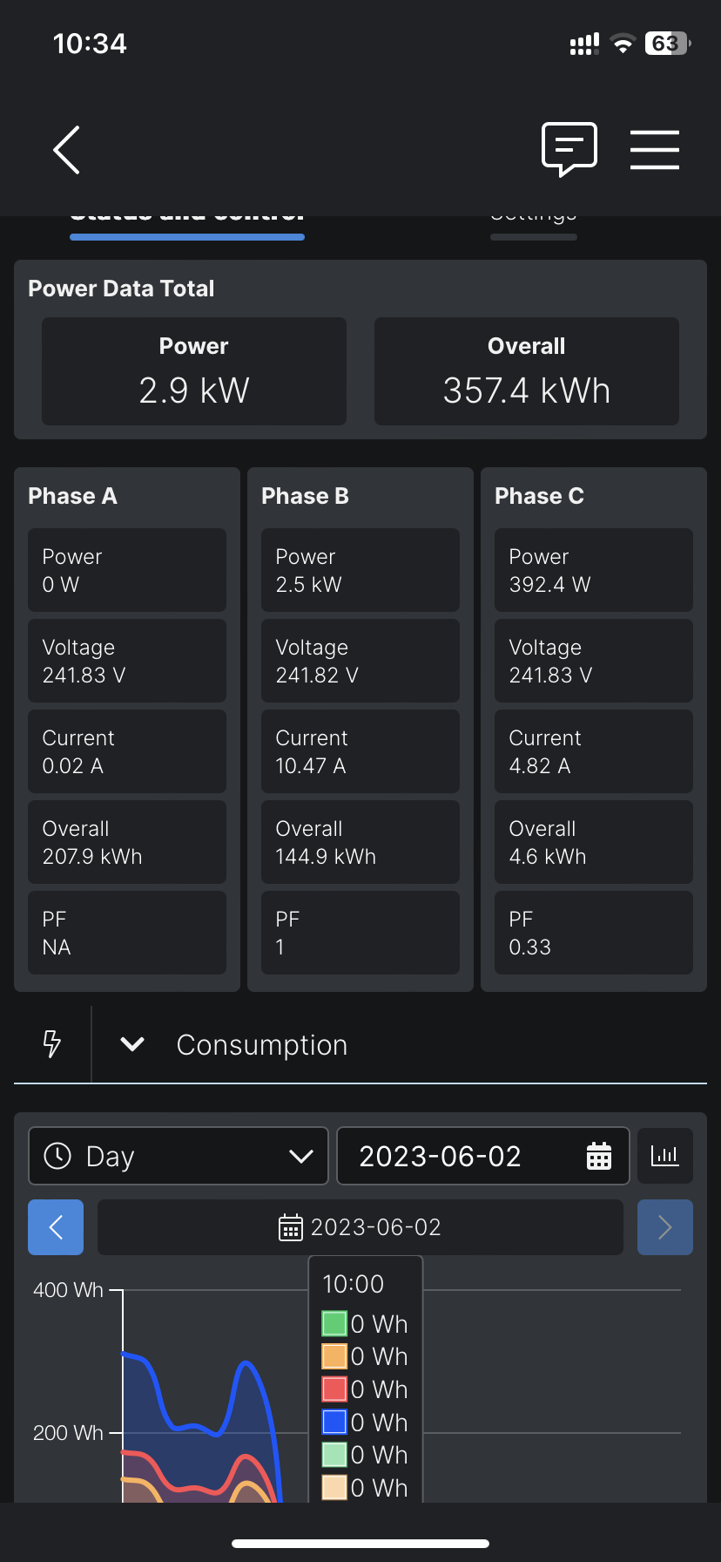This screenshot has width=721, height=1562.
Task: Collapse Consumption section chevron
Action: (132, 1044)
